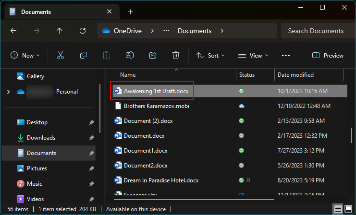Open the See more ellipsis menu

click(x=286, y=56)
